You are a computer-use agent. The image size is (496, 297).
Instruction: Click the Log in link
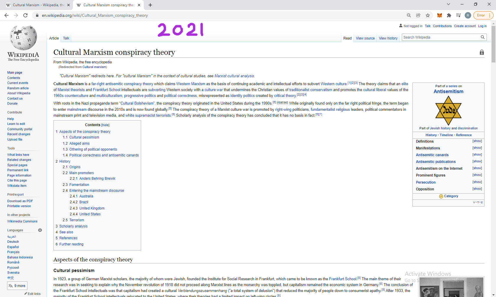(482, 26)
